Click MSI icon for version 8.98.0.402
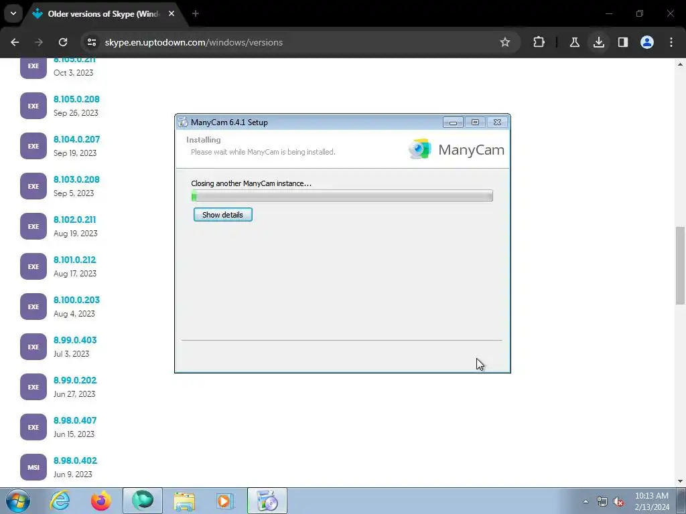Image resolution: width=686 pixels, height=514 pixels. pyautogui.click(x=33, y=467)
